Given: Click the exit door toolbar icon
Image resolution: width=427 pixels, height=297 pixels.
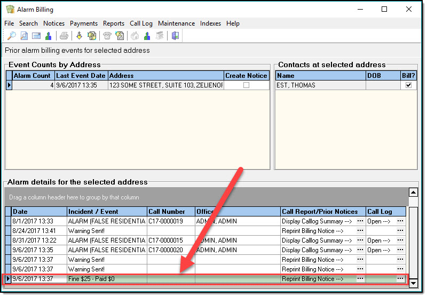Looking at the screenshot, I should 175,36.
